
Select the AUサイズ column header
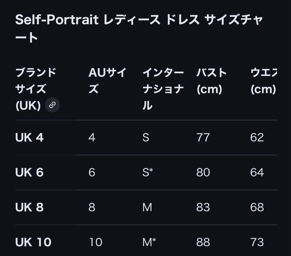[107, 81]
